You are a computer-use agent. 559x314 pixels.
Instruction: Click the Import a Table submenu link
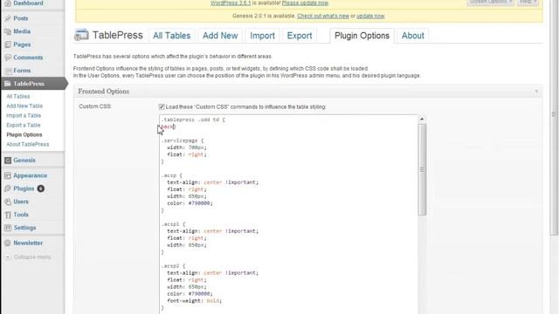point(24,116)
